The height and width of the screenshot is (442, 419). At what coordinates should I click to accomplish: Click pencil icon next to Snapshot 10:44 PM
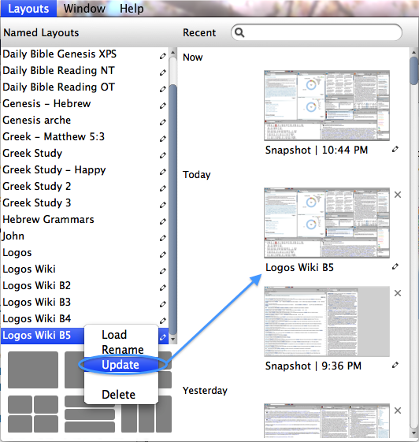click(x=395, y=149)
